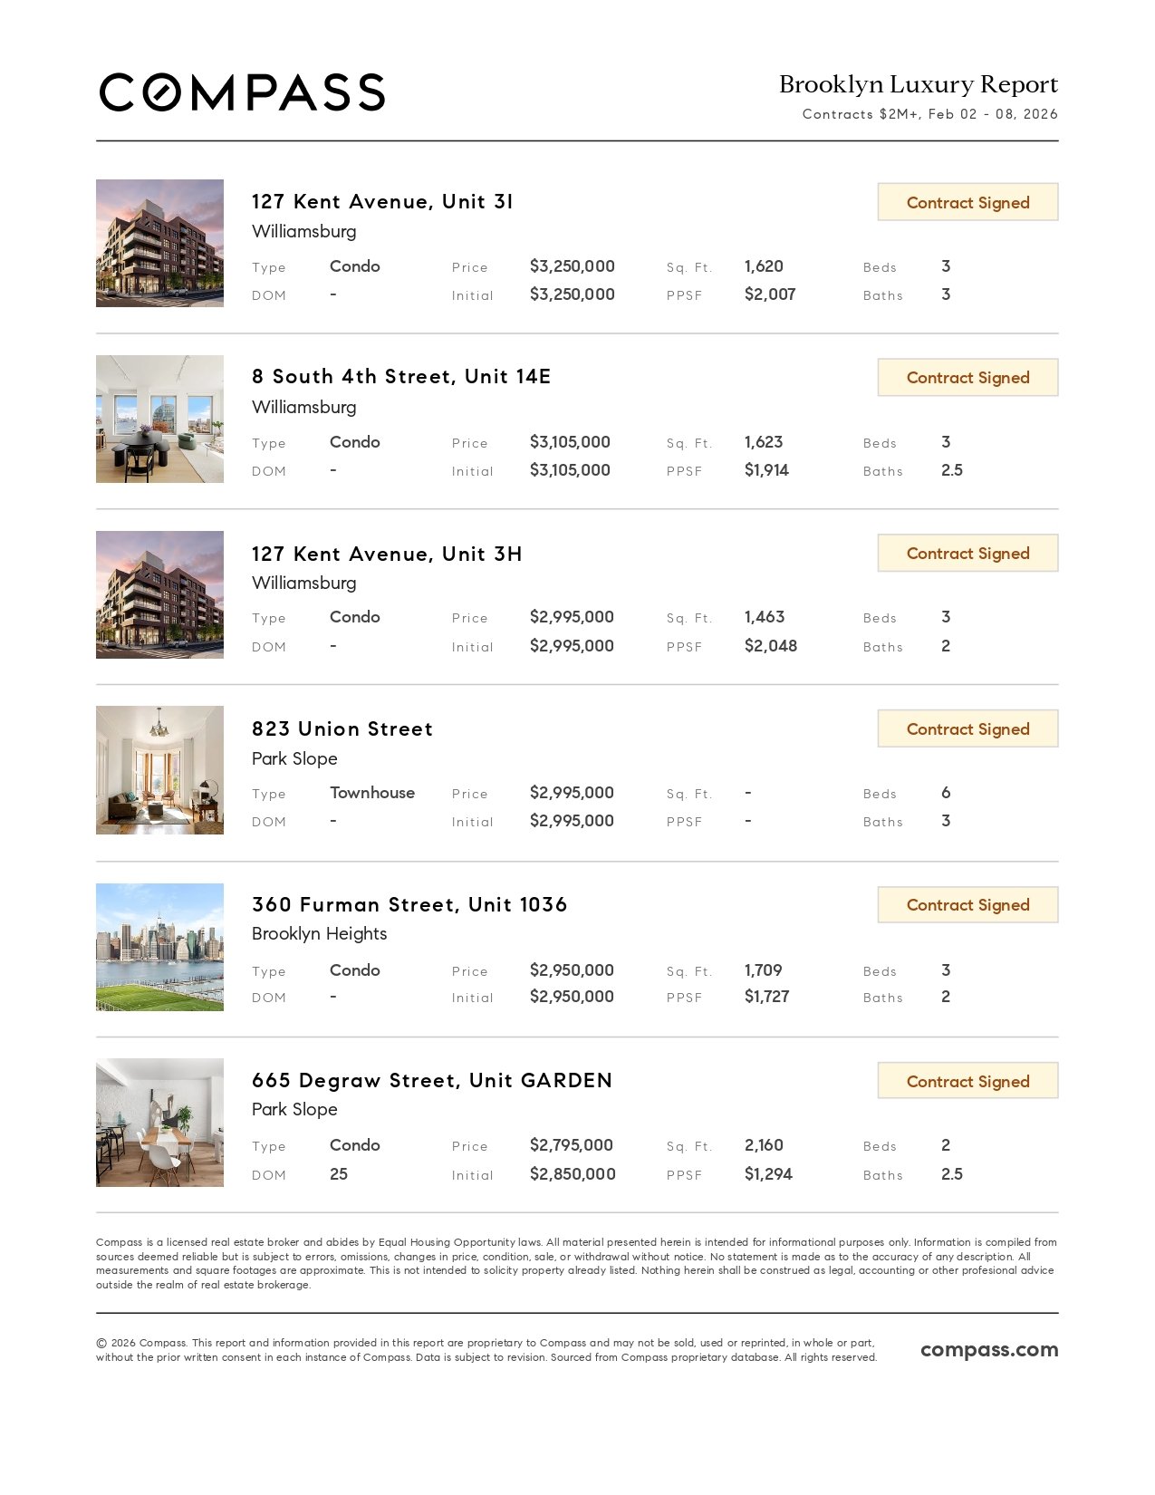Viewport: 1155px width, 1495px height.
Task: Click Contract Signed badge for 360 Furman Street
Action: click(967, 905)
